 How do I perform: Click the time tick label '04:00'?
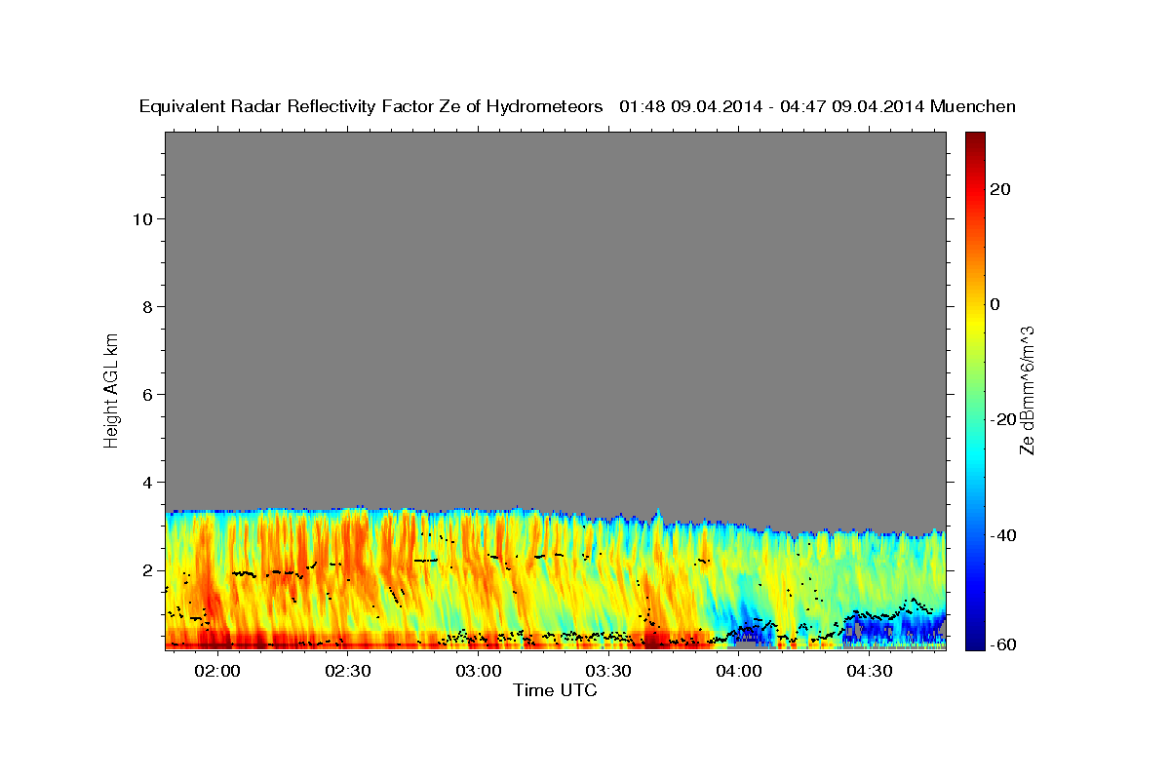[x=738, y=672]
